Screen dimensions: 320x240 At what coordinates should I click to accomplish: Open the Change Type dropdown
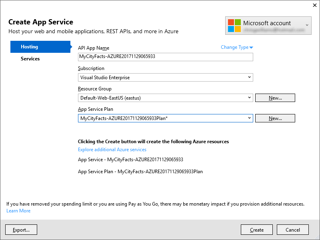click(x=237, y=47)
